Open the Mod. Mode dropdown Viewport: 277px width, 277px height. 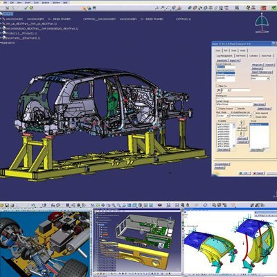pos(223,116)
